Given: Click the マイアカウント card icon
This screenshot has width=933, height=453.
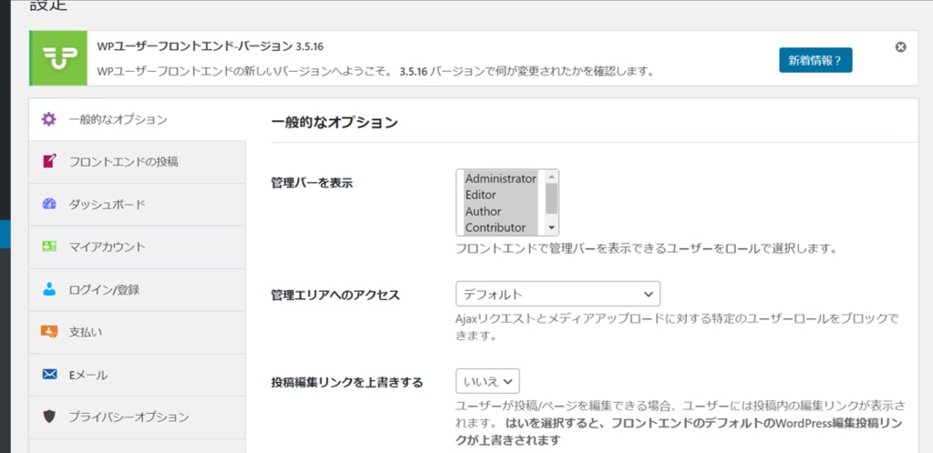Looking at the screenshot, I should click(49, 247).
